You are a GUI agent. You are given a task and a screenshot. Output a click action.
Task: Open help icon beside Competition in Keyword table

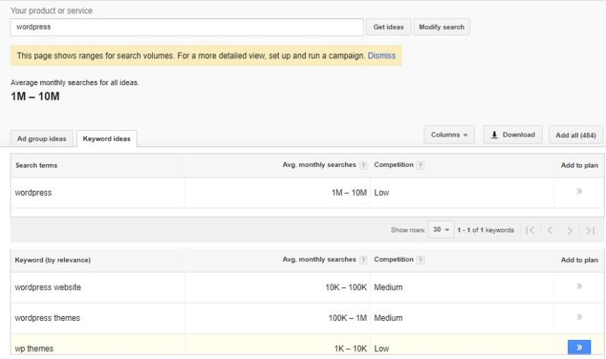click(x=420, y=260)
